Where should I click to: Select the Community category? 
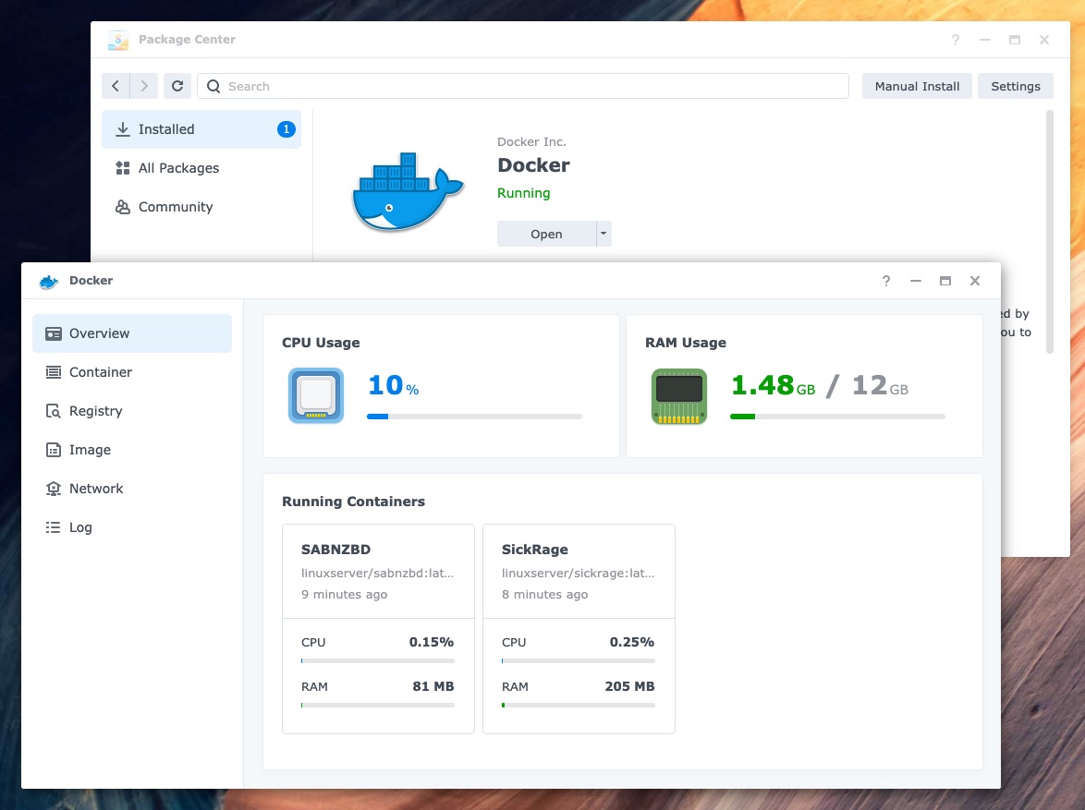[201, 207]
